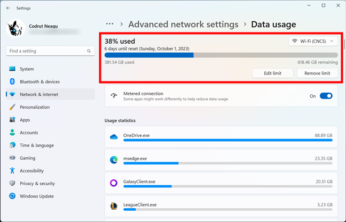Image resolution: width=346 pixels, height=222 pixels.
Task: Click the LeagueClient.exe icon
Action: [114, 206]
